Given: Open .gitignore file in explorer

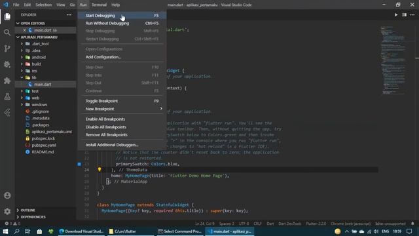Looking at the screenshot, I should click(41, 111).
